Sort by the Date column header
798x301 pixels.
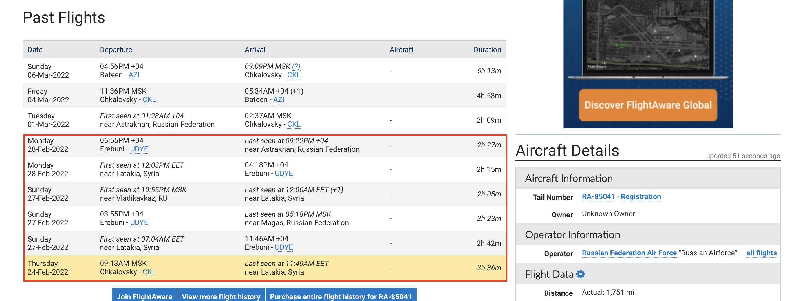(x=35, y=50)
